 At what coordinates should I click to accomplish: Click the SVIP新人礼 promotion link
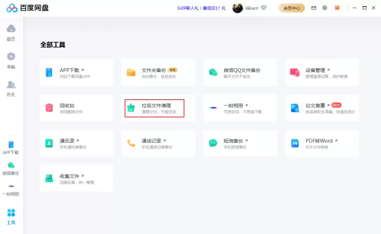[x=201, y=8]
